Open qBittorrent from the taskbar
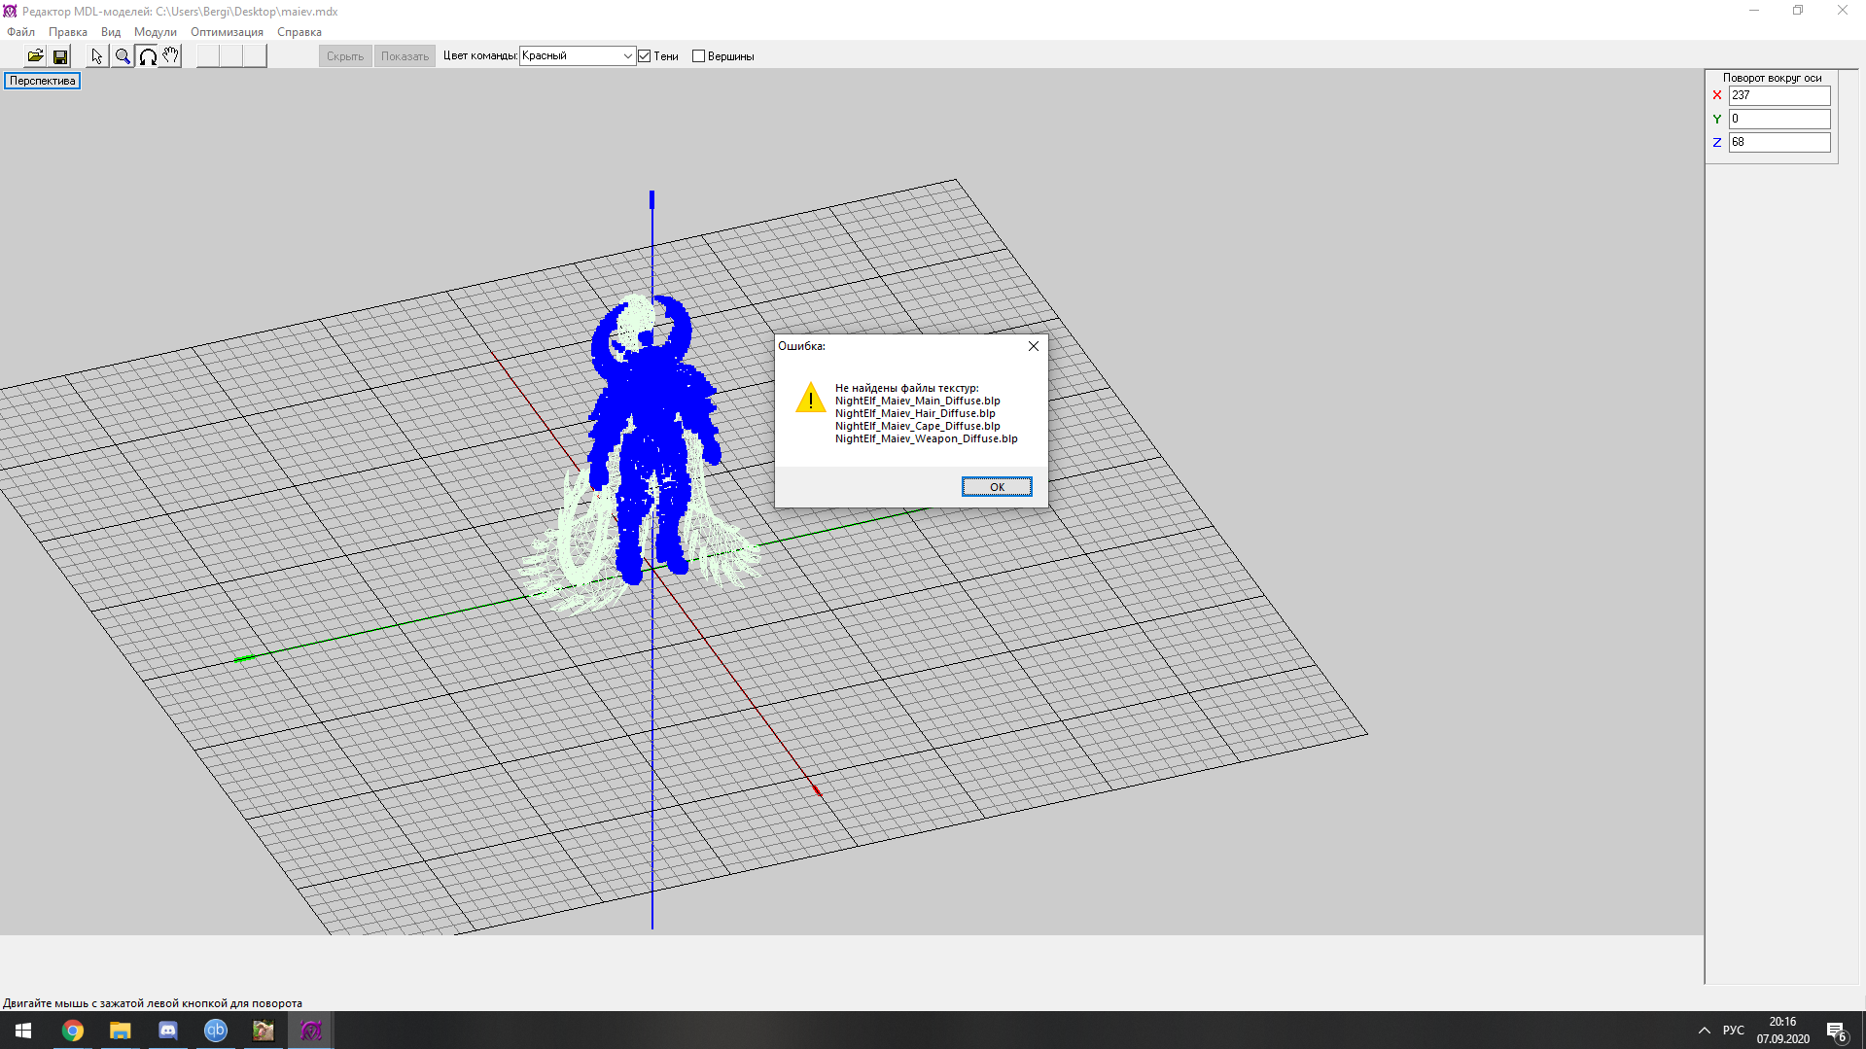This screenshot has height=1049, width=1866. pyautogui.click(x=215, y=1031)
